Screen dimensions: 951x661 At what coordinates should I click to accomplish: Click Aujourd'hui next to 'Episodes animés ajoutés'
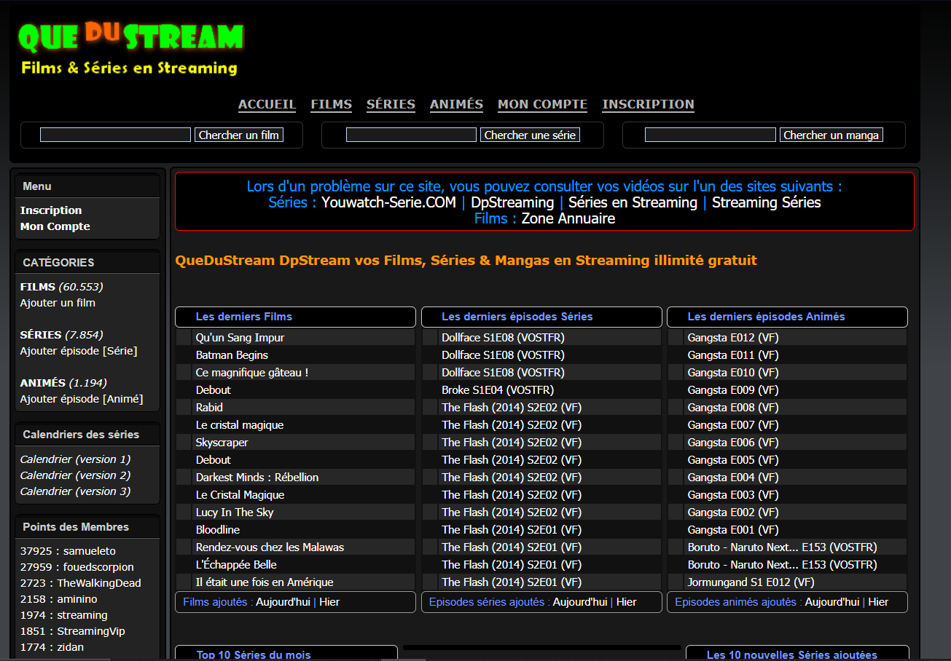click(x=832, y=602)
